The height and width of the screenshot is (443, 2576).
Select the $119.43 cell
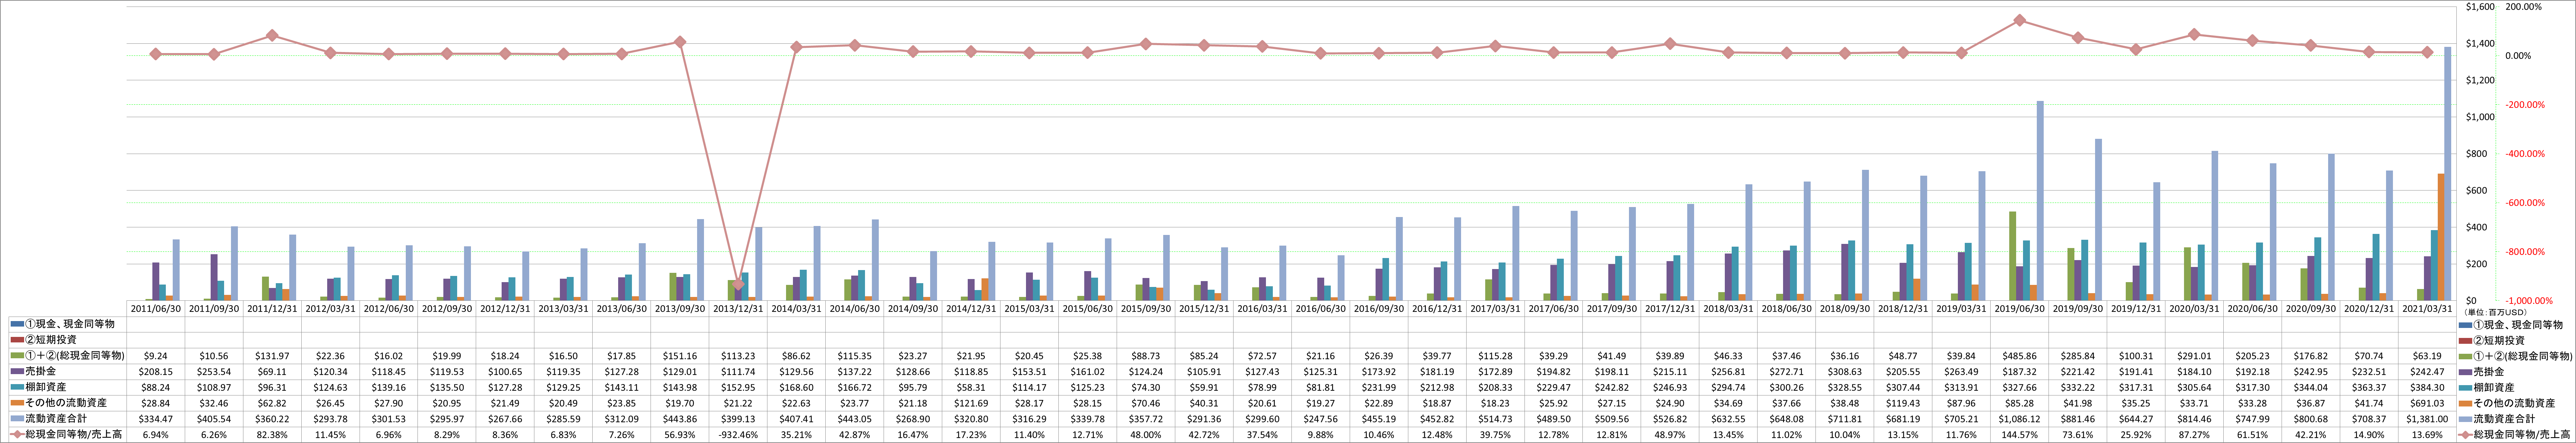click(x=1903, y=403)
